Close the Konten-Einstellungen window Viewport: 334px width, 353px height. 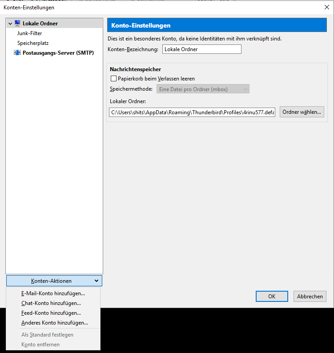click(327, 7)
